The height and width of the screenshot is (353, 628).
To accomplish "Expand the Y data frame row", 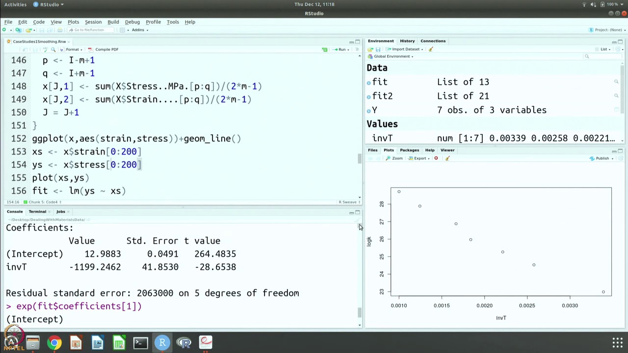I will pos(368,111).
